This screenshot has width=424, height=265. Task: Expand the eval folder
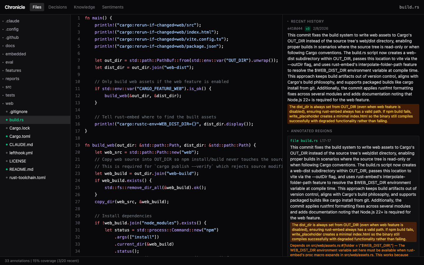35,62
